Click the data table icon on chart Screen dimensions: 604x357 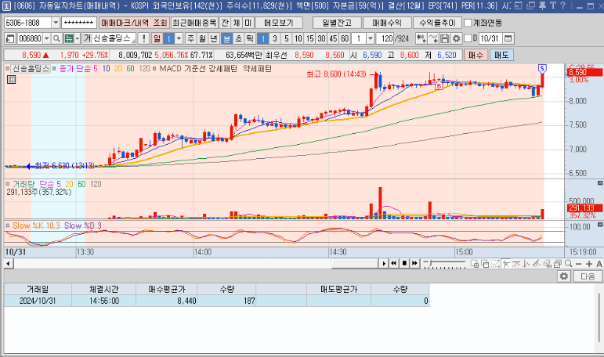[11, 80]
